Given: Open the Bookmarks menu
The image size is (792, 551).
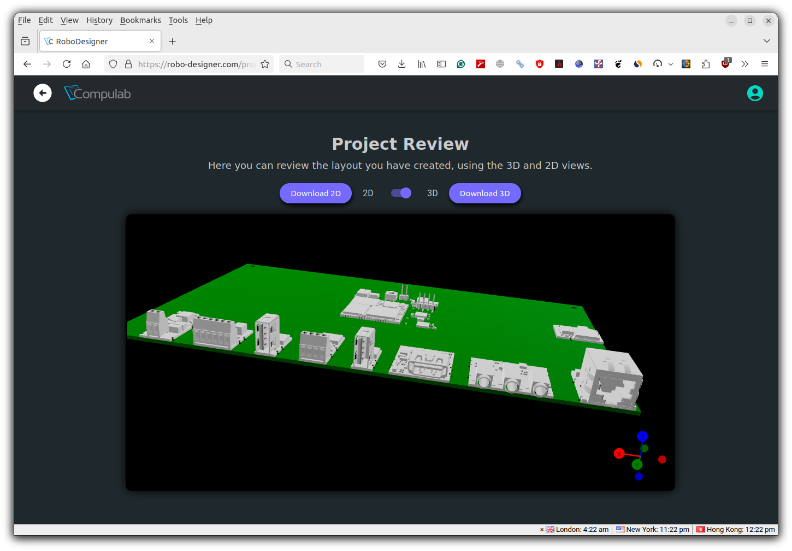Looking at the screenshot, I should pyautogui.click(x=140, y=20).
